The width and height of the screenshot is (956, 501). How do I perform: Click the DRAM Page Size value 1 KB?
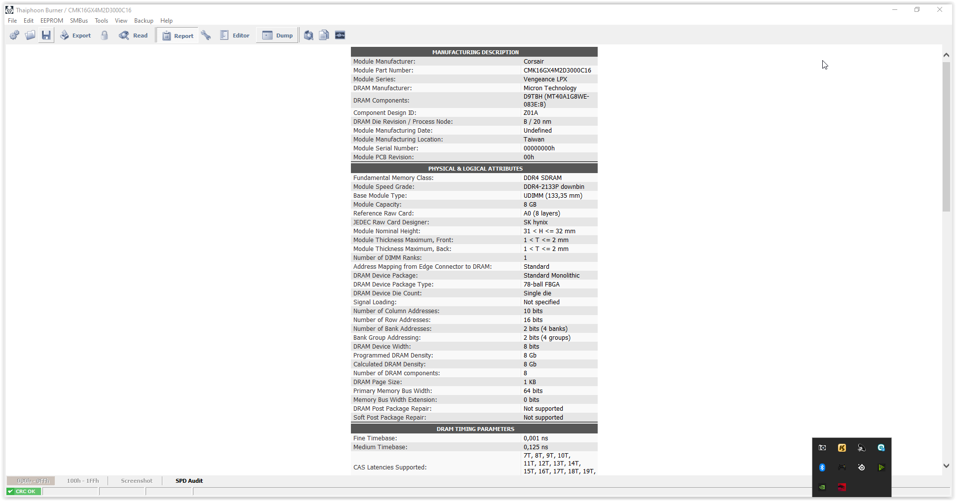(530, 382)
